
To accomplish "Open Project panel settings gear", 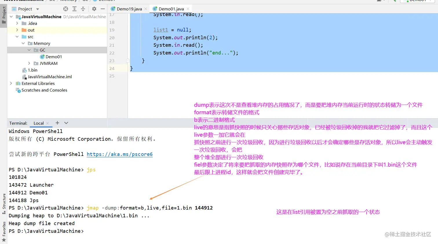I will [x=94, y=9].
